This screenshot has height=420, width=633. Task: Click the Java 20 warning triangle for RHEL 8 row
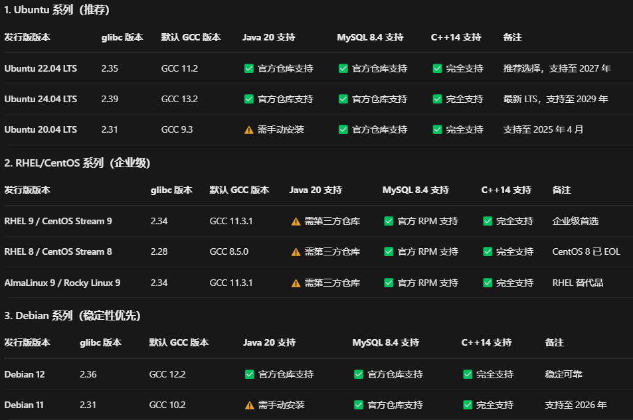[296, 252]
